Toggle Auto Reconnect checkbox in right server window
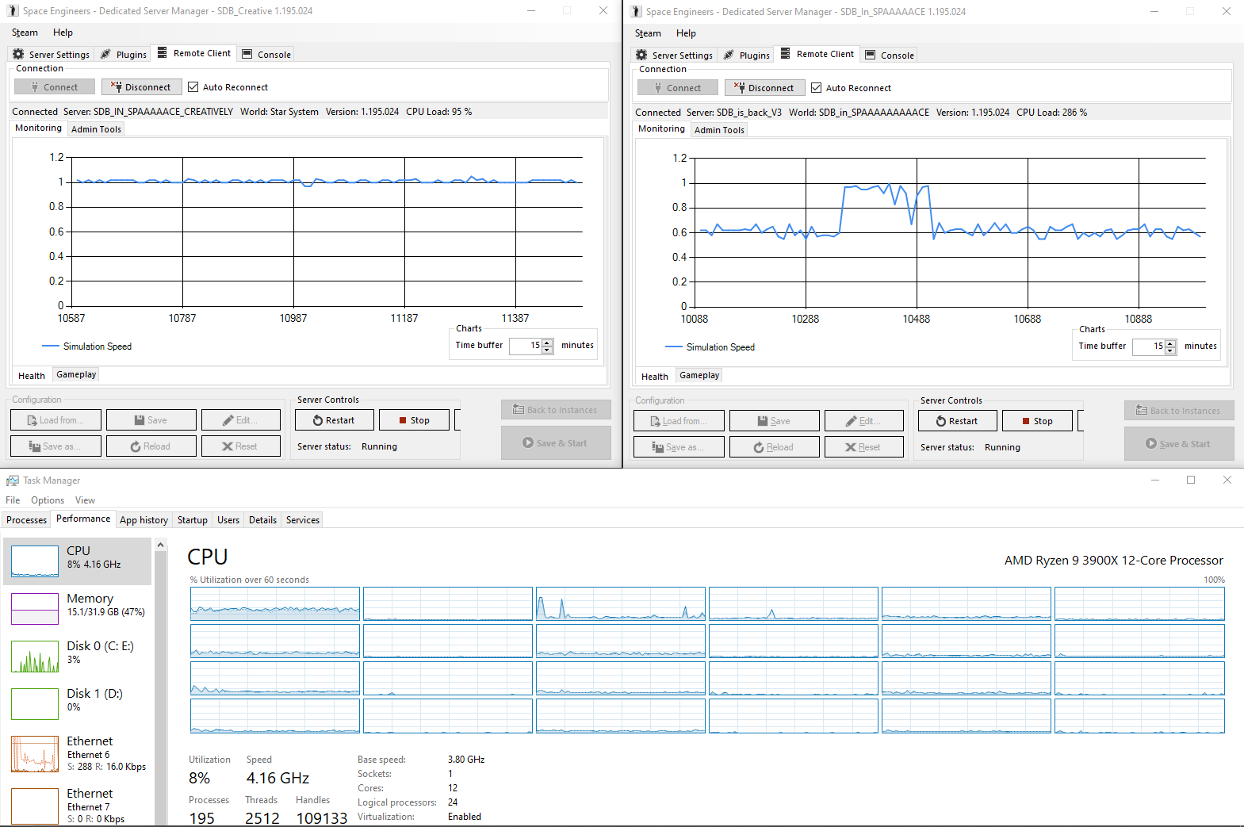1244x827 pixels. coord(816,88)
